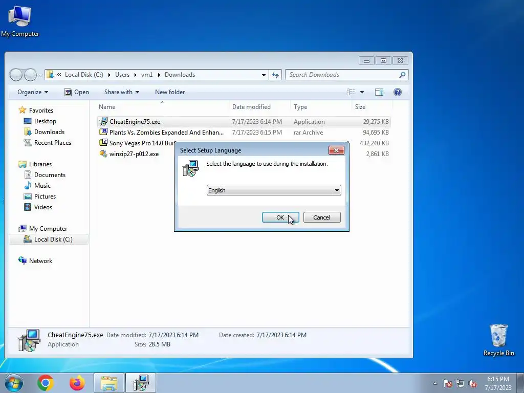Image resolution: width=524 pixels, height=393 pixels.
Task: Expand the arrow after Users in address bar
Action: tap(135, 75)
